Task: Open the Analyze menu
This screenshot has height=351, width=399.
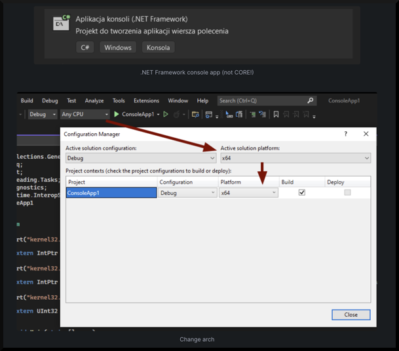Action: click(94, 100)
